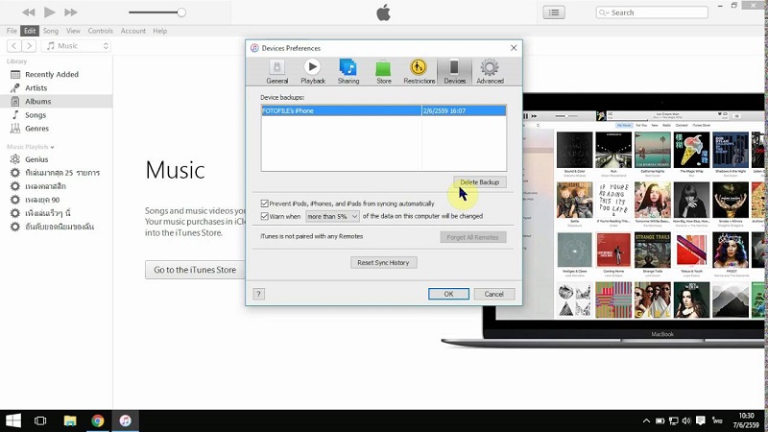
Task: Click the Reset Sync History button
Action: pyautogui.click(x=383, y=262)
